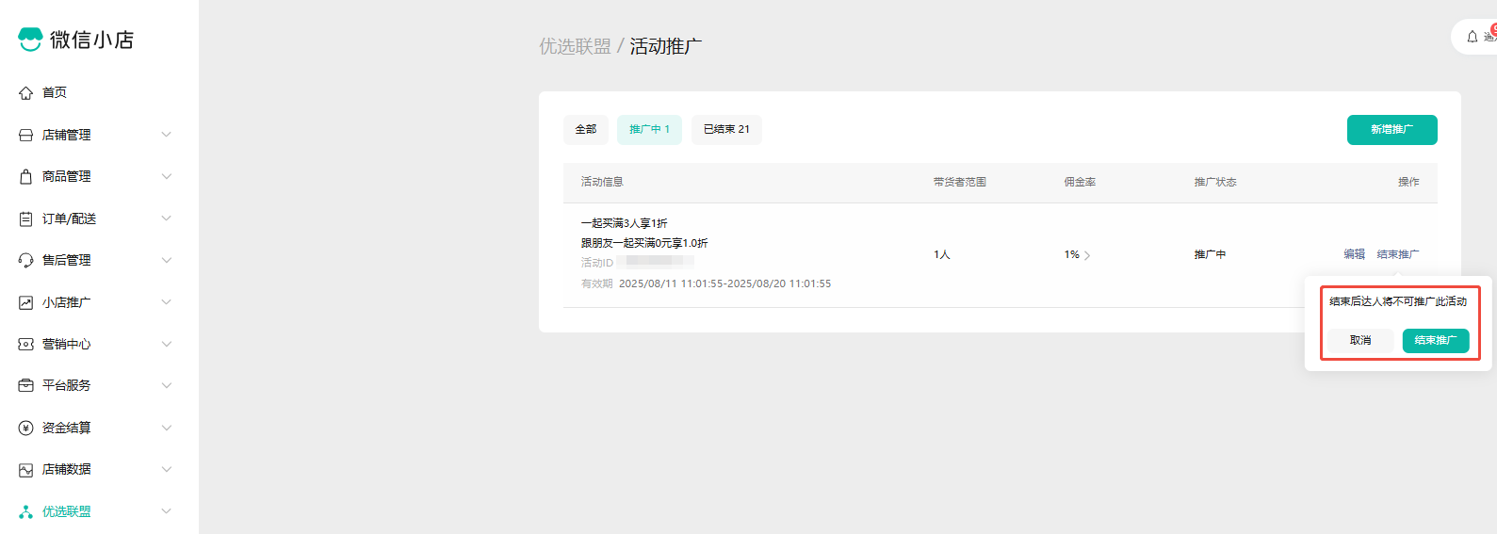Click the 小店推广 chart icon
The width and height of the screenshot is (1497, 534).
tap(26, 303)
